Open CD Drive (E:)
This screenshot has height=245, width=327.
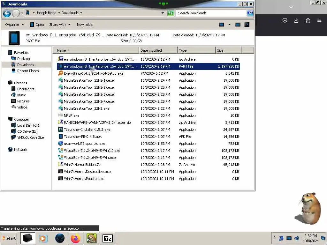click(x=27, y=131)
